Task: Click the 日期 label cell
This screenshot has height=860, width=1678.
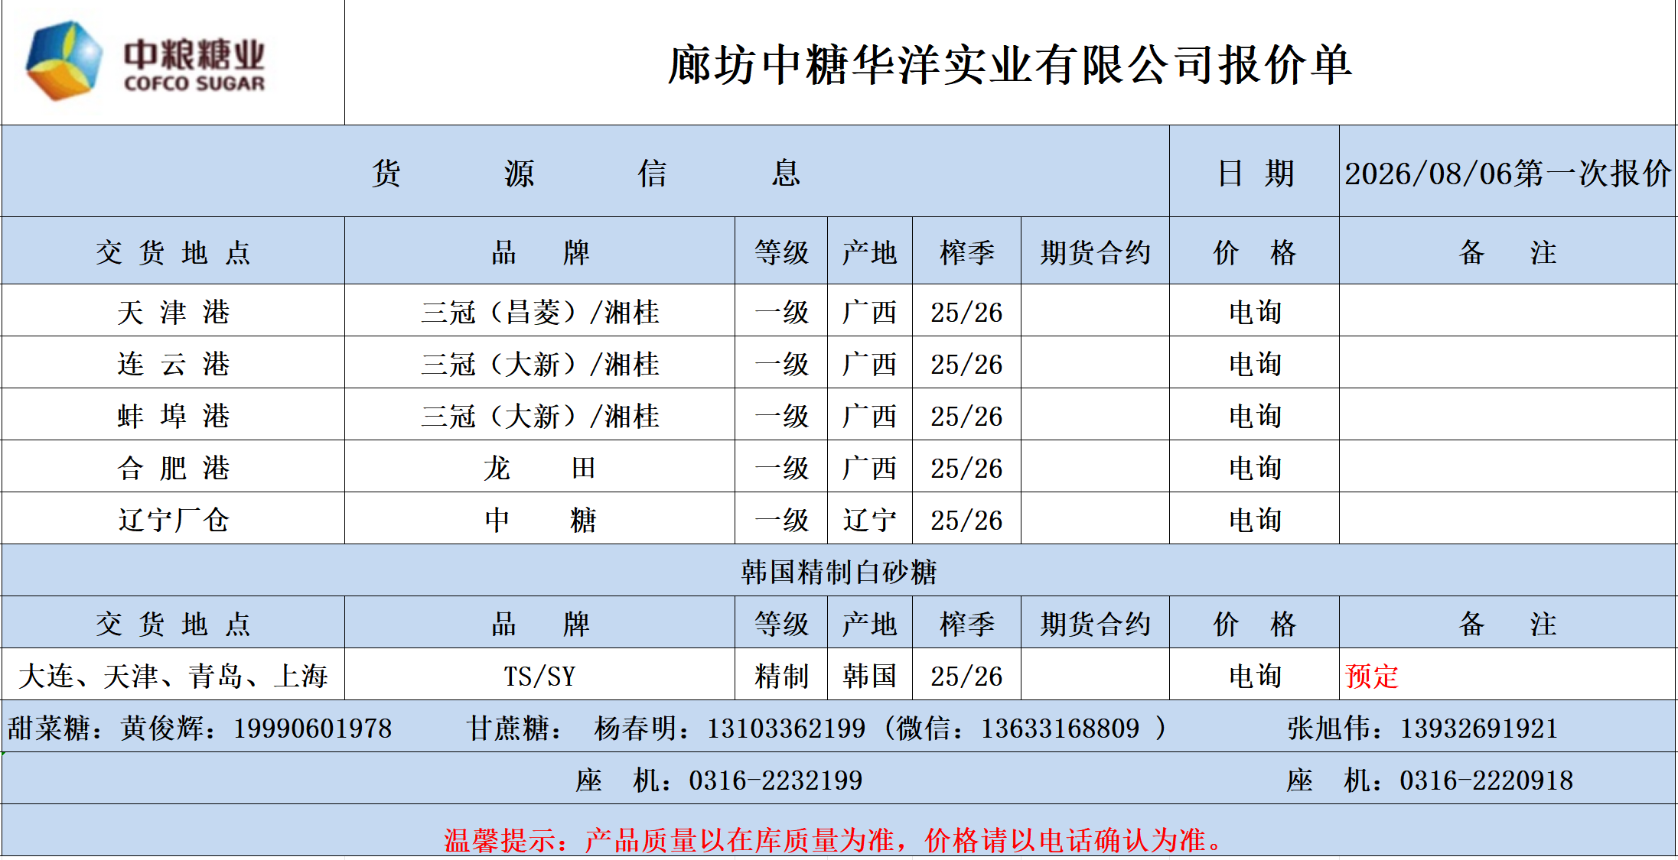Action: 1254,171
